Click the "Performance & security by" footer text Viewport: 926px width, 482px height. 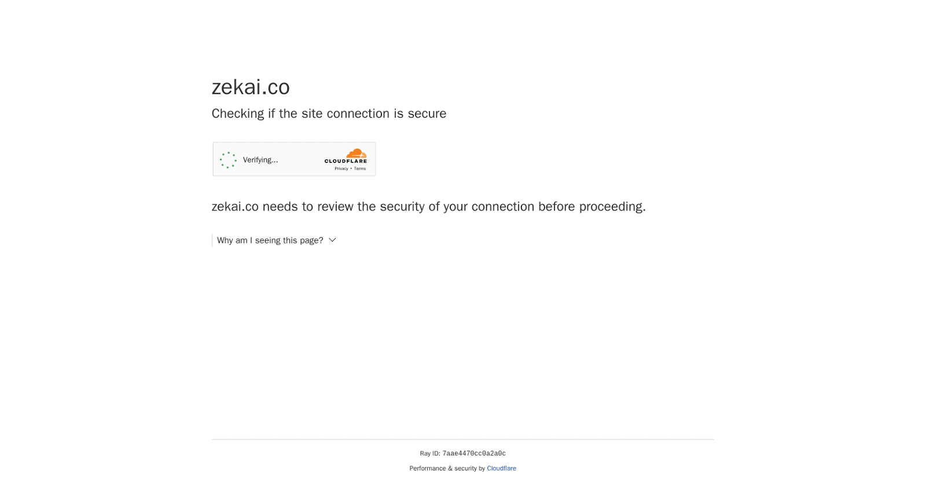click(447, 468)
